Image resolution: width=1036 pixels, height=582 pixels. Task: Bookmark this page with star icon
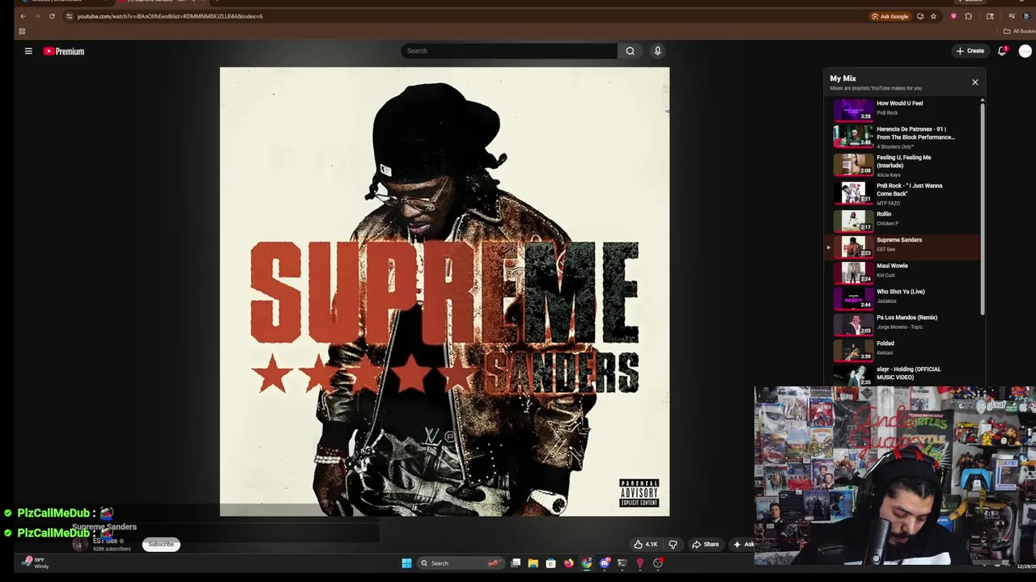click(933, 16)
